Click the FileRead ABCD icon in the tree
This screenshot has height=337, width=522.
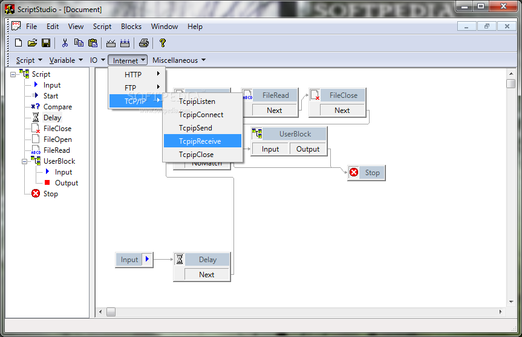click(x=36, y=150)
